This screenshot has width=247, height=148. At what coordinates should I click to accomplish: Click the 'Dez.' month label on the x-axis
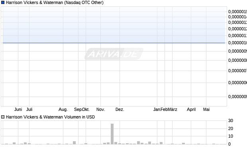120,109
